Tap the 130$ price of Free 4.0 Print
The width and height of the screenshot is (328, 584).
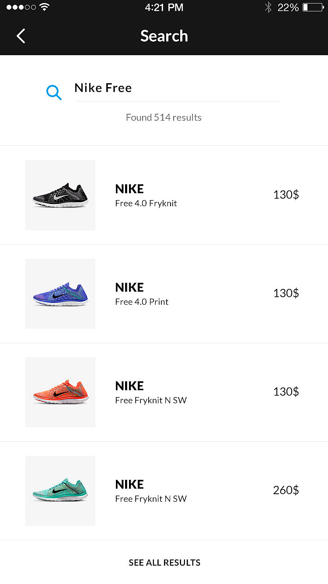286,293
